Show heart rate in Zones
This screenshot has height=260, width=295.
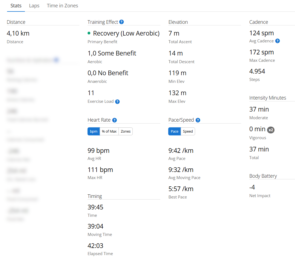126,132
